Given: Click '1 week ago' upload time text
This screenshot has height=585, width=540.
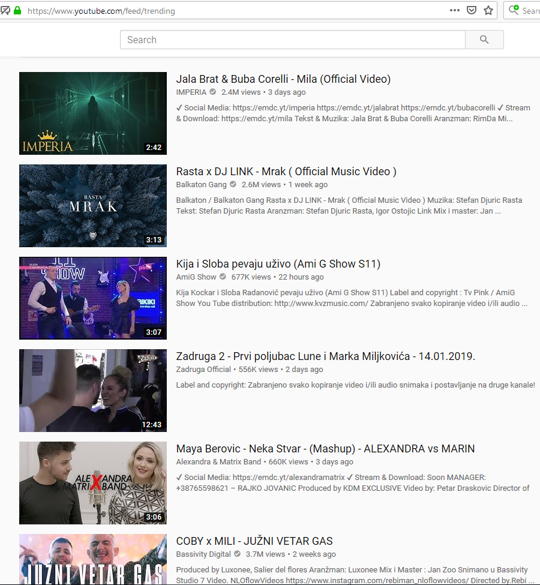Looking at the screenshot, I should click(x=308, y=185).
